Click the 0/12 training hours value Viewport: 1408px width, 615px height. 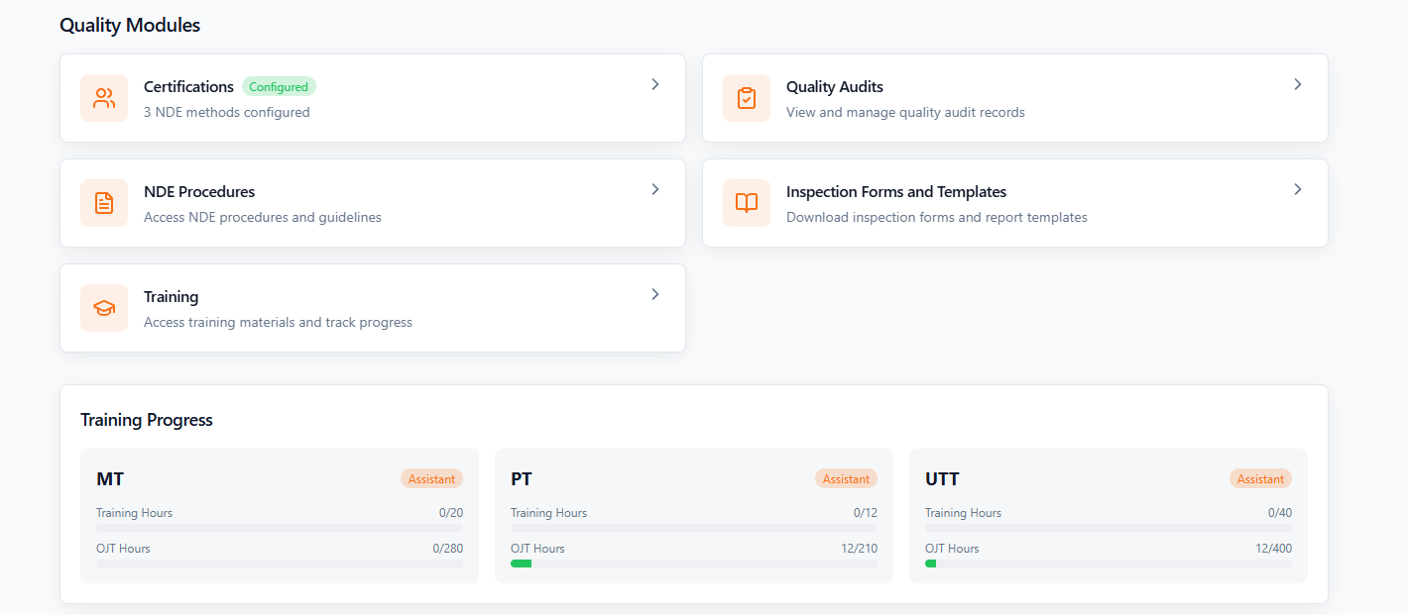tap(866, 513)
